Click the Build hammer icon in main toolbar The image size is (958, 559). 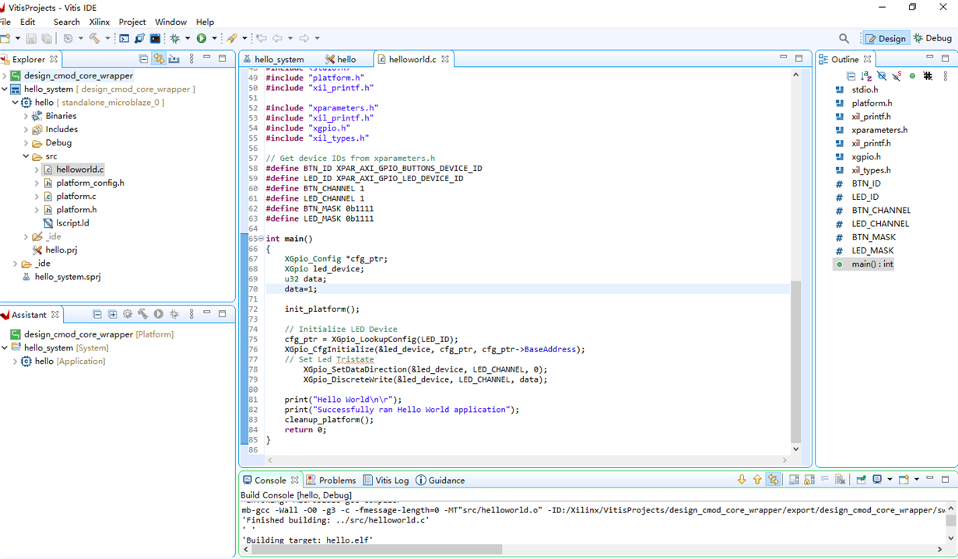[94, 38]
